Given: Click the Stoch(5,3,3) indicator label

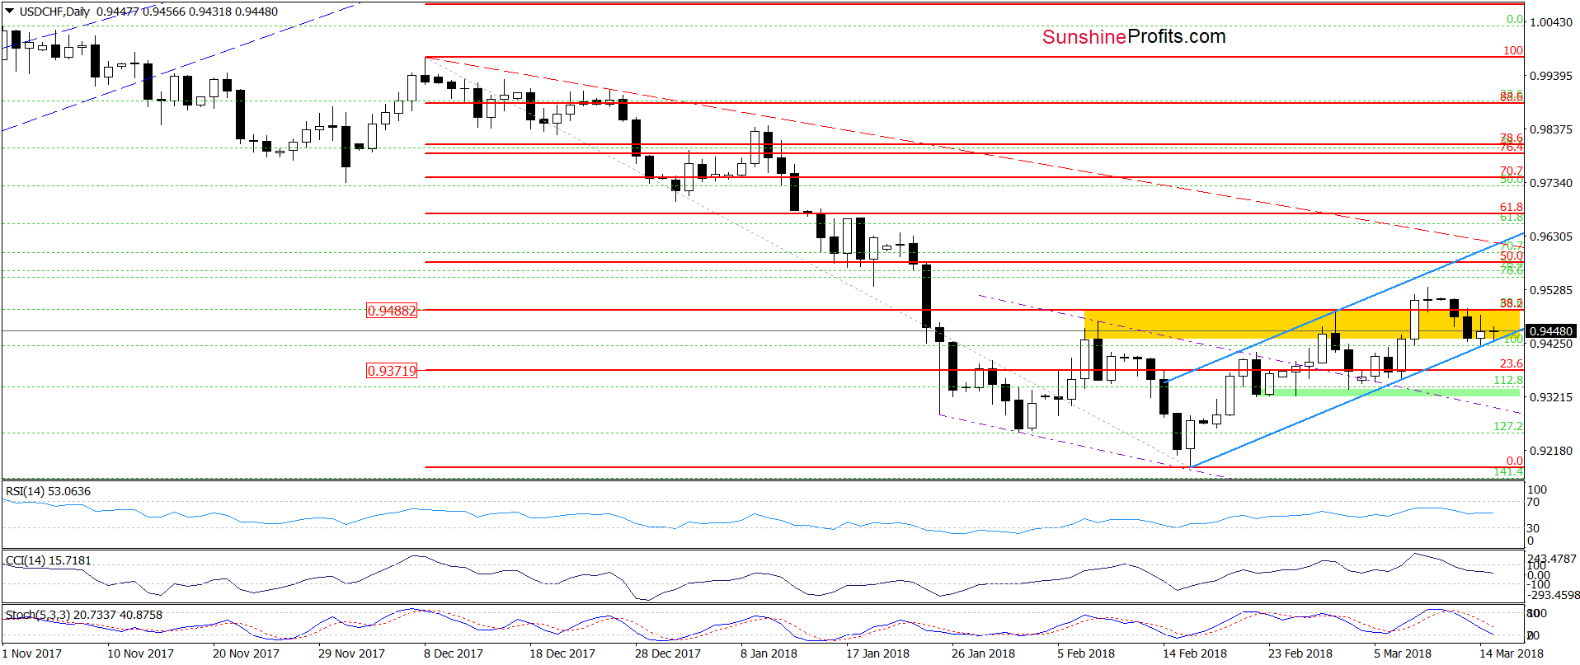Looking at the screenshot, I should point(83,615).
